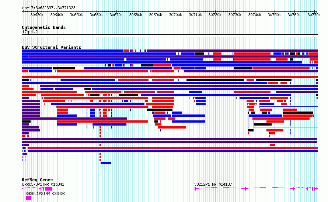Click the right arrowhead of the ruler
Image resolution: width=328 pixels, height=202 pixels.
(317, 11)
